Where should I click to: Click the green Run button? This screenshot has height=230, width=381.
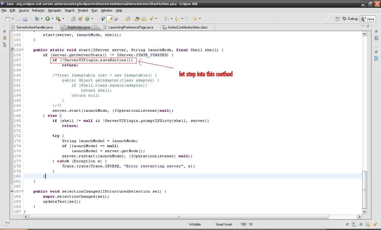pyautogui.click(x=48, y=19)
